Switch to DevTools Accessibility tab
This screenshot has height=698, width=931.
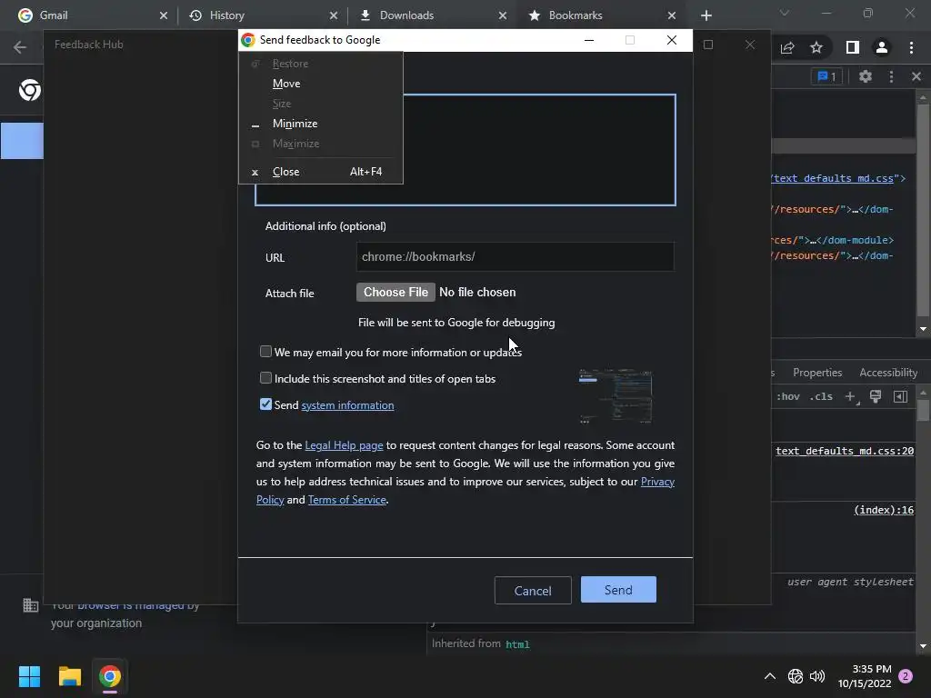click(x=888, y=373)
